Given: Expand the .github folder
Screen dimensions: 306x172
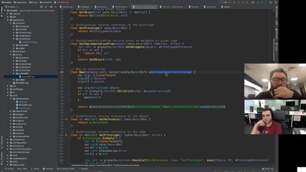Looking at the screenshot, I should [x=8, y=14].
